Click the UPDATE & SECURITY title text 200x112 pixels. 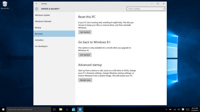pyautogui.click(x=50, y=9)
